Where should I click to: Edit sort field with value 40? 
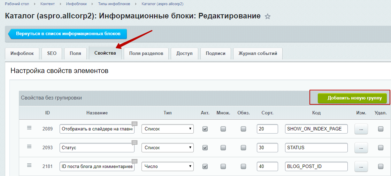[x=267, y=166]
